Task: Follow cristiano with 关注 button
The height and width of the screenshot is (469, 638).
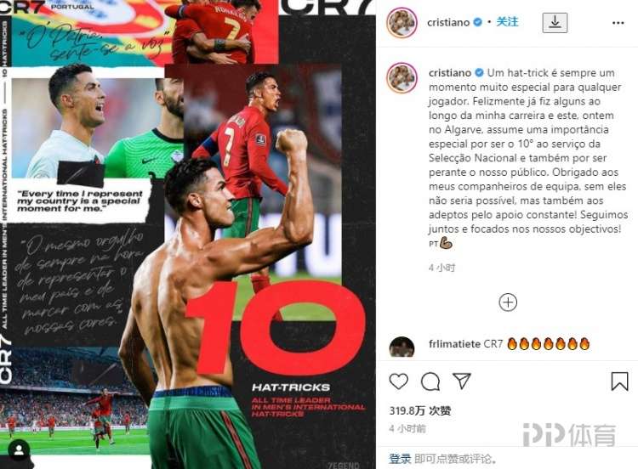Action: click(507, 21)
